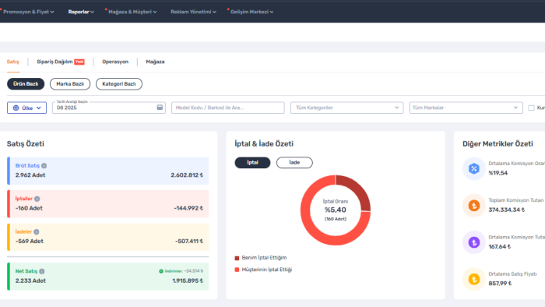The width and height of the screenshot is (545, 307).
Task: Click the globe icon in Ülke selector
Action: point(16,108)
